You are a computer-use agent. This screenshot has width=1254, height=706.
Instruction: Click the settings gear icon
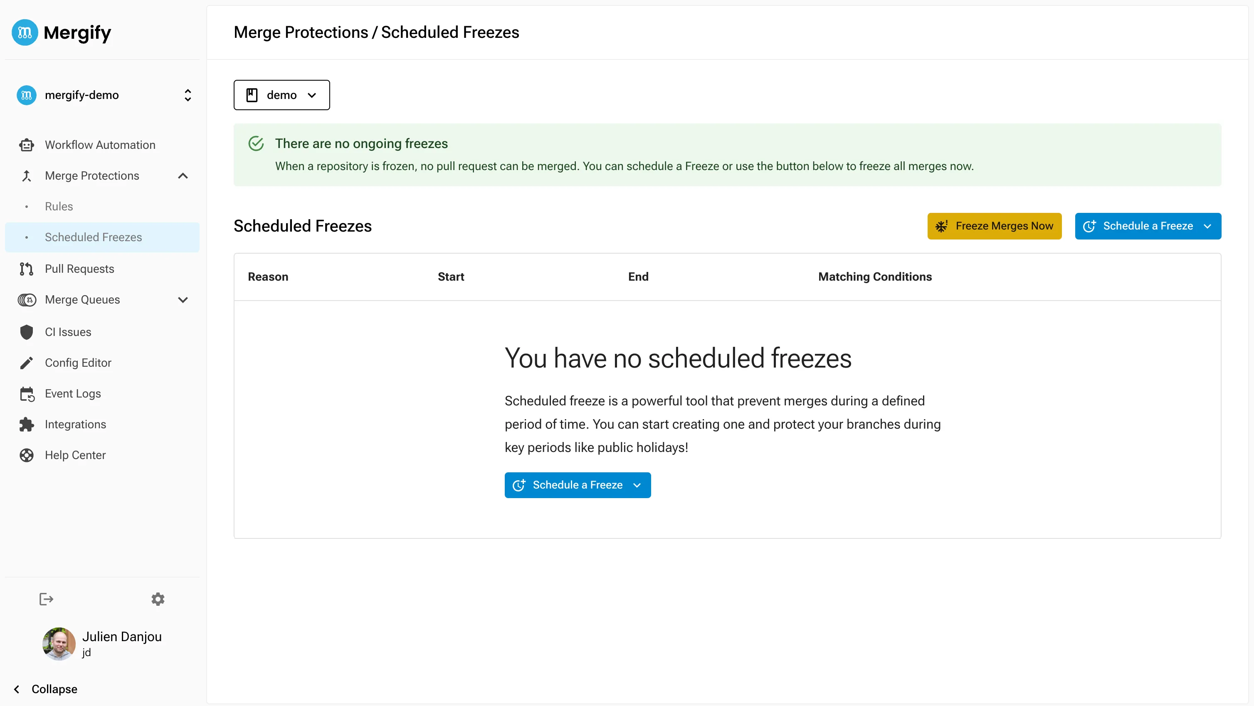pyautogui.click(x=158, y=599)
